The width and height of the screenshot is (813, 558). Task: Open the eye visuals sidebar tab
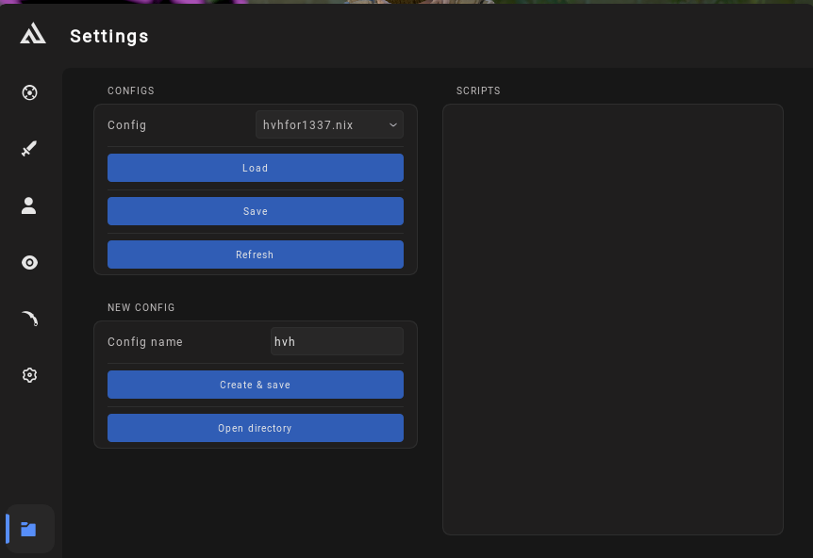coord(29,263)
